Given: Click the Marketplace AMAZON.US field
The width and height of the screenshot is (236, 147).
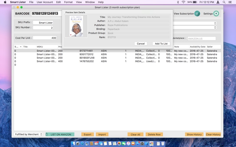Looking at the screenshot, I should coord(201,39).
